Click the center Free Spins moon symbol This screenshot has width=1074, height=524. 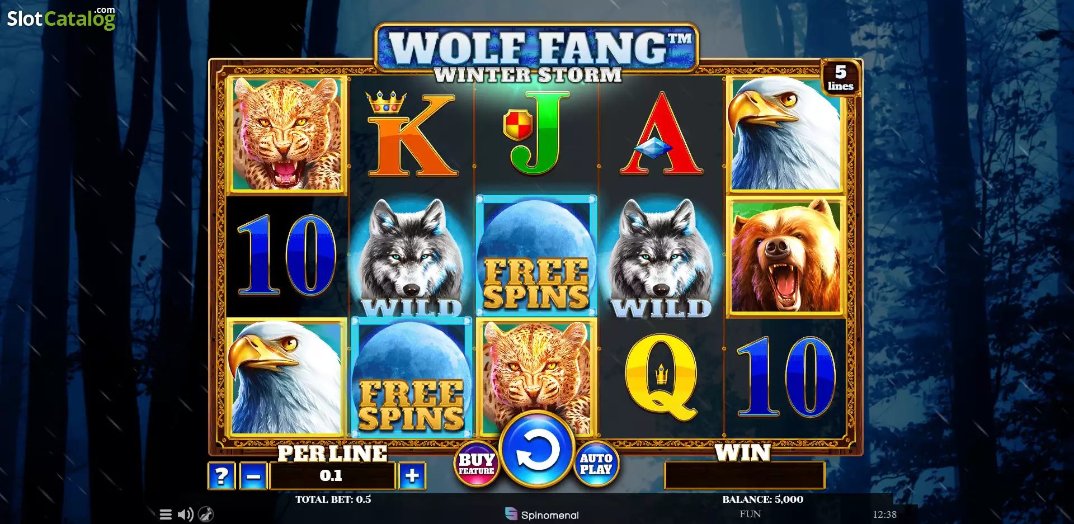pos(536,256)
